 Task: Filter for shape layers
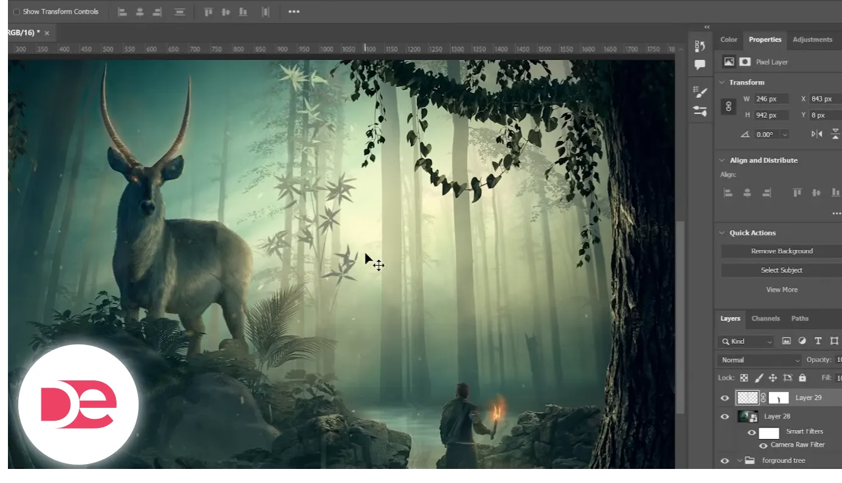(834, 341)
